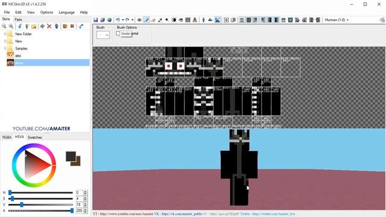Viewport: 386px width, 217px height.
Task: Select the Dodge/Burn tool
Action: [167, 20]
